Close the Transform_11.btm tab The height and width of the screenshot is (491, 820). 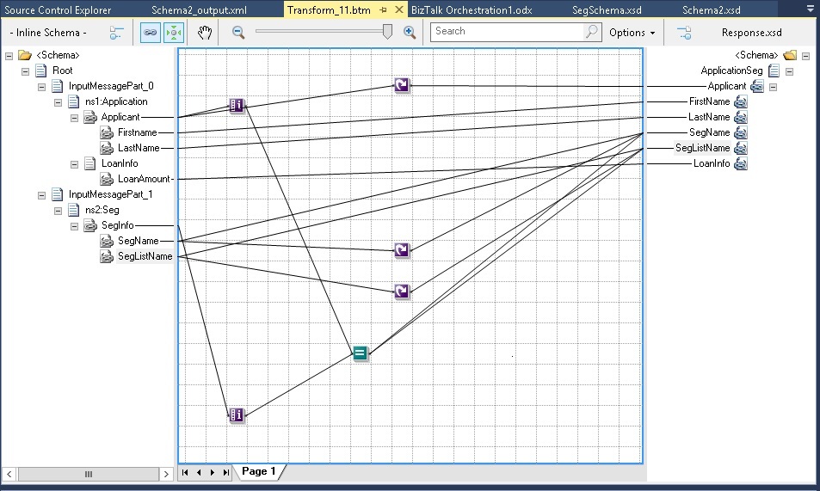point(398,9)
